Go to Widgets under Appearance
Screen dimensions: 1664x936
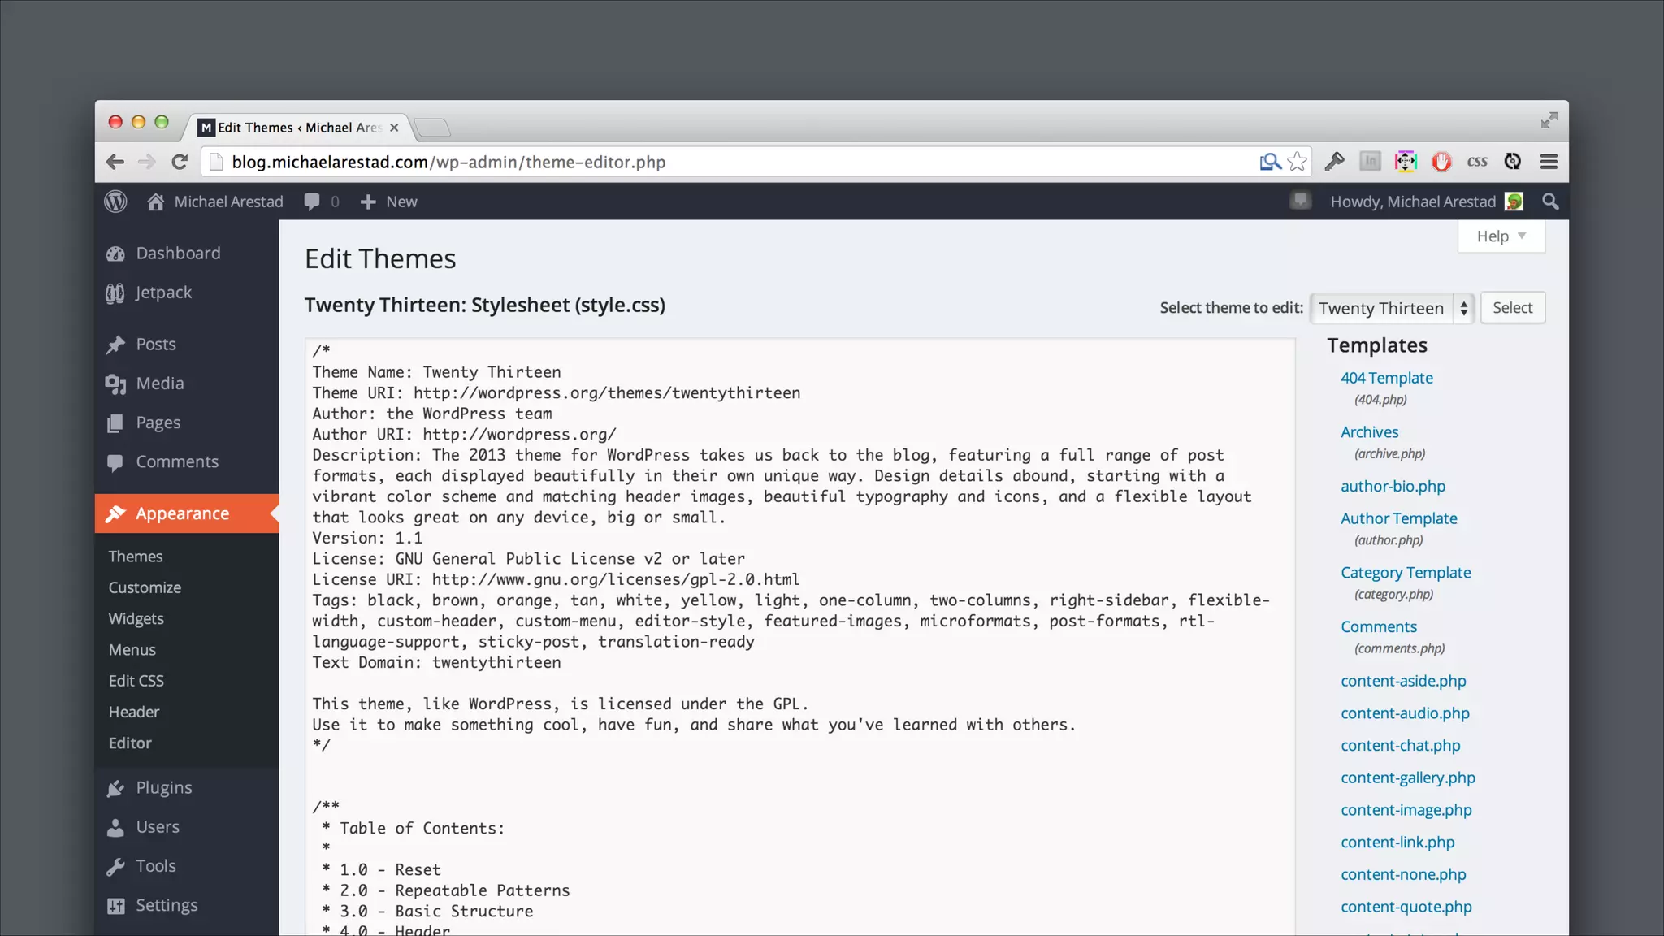coord(136,618)
